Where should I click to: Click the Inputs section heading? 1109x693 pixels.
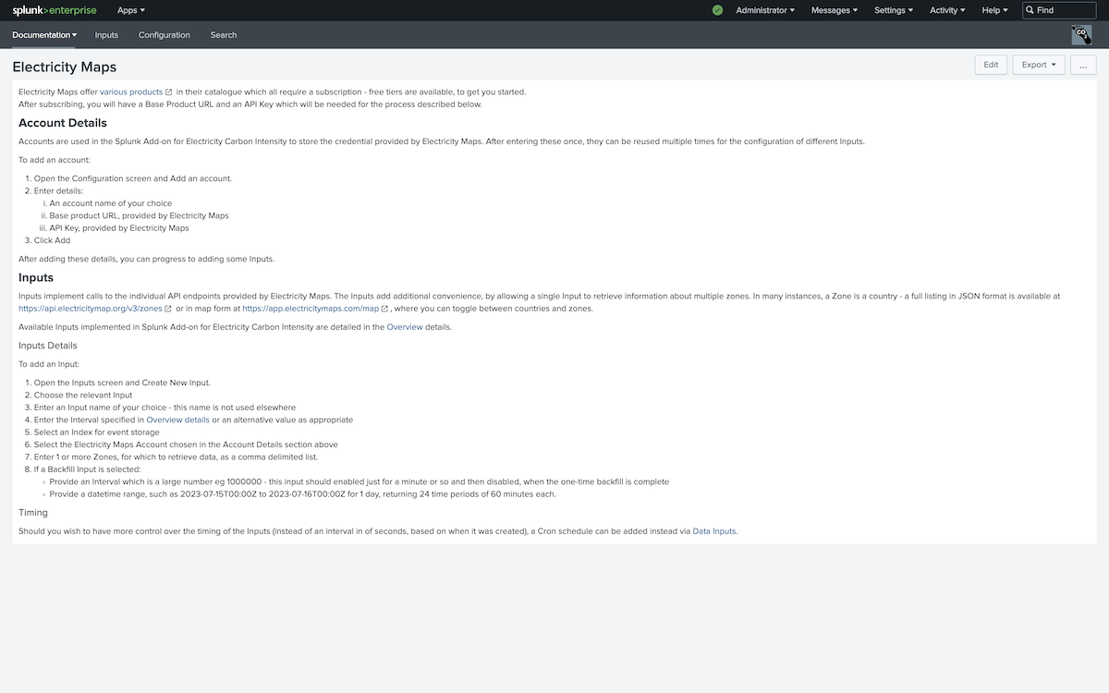[36, 277]
